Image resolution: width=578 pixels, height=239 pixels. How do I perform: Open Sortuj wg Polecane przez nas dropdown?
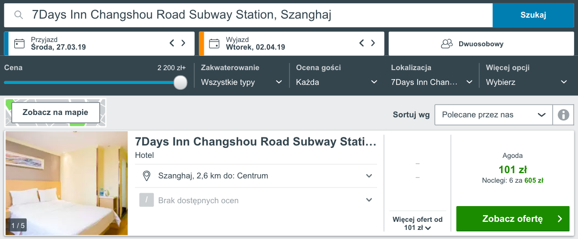coord(494,115)
